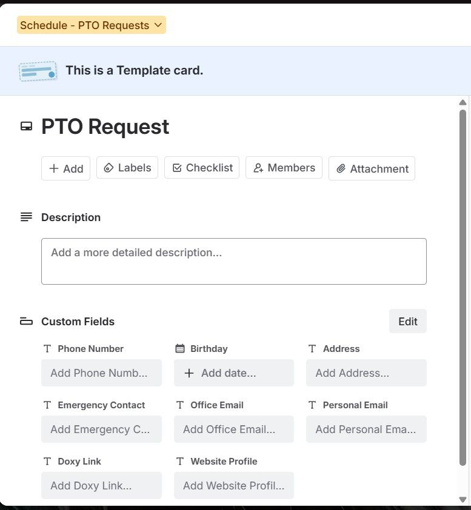Viewport: 471px width, 510px height.
Task: Open the Add date picker for Birthday
Action: pyautogui.click(x=234, y=373)
